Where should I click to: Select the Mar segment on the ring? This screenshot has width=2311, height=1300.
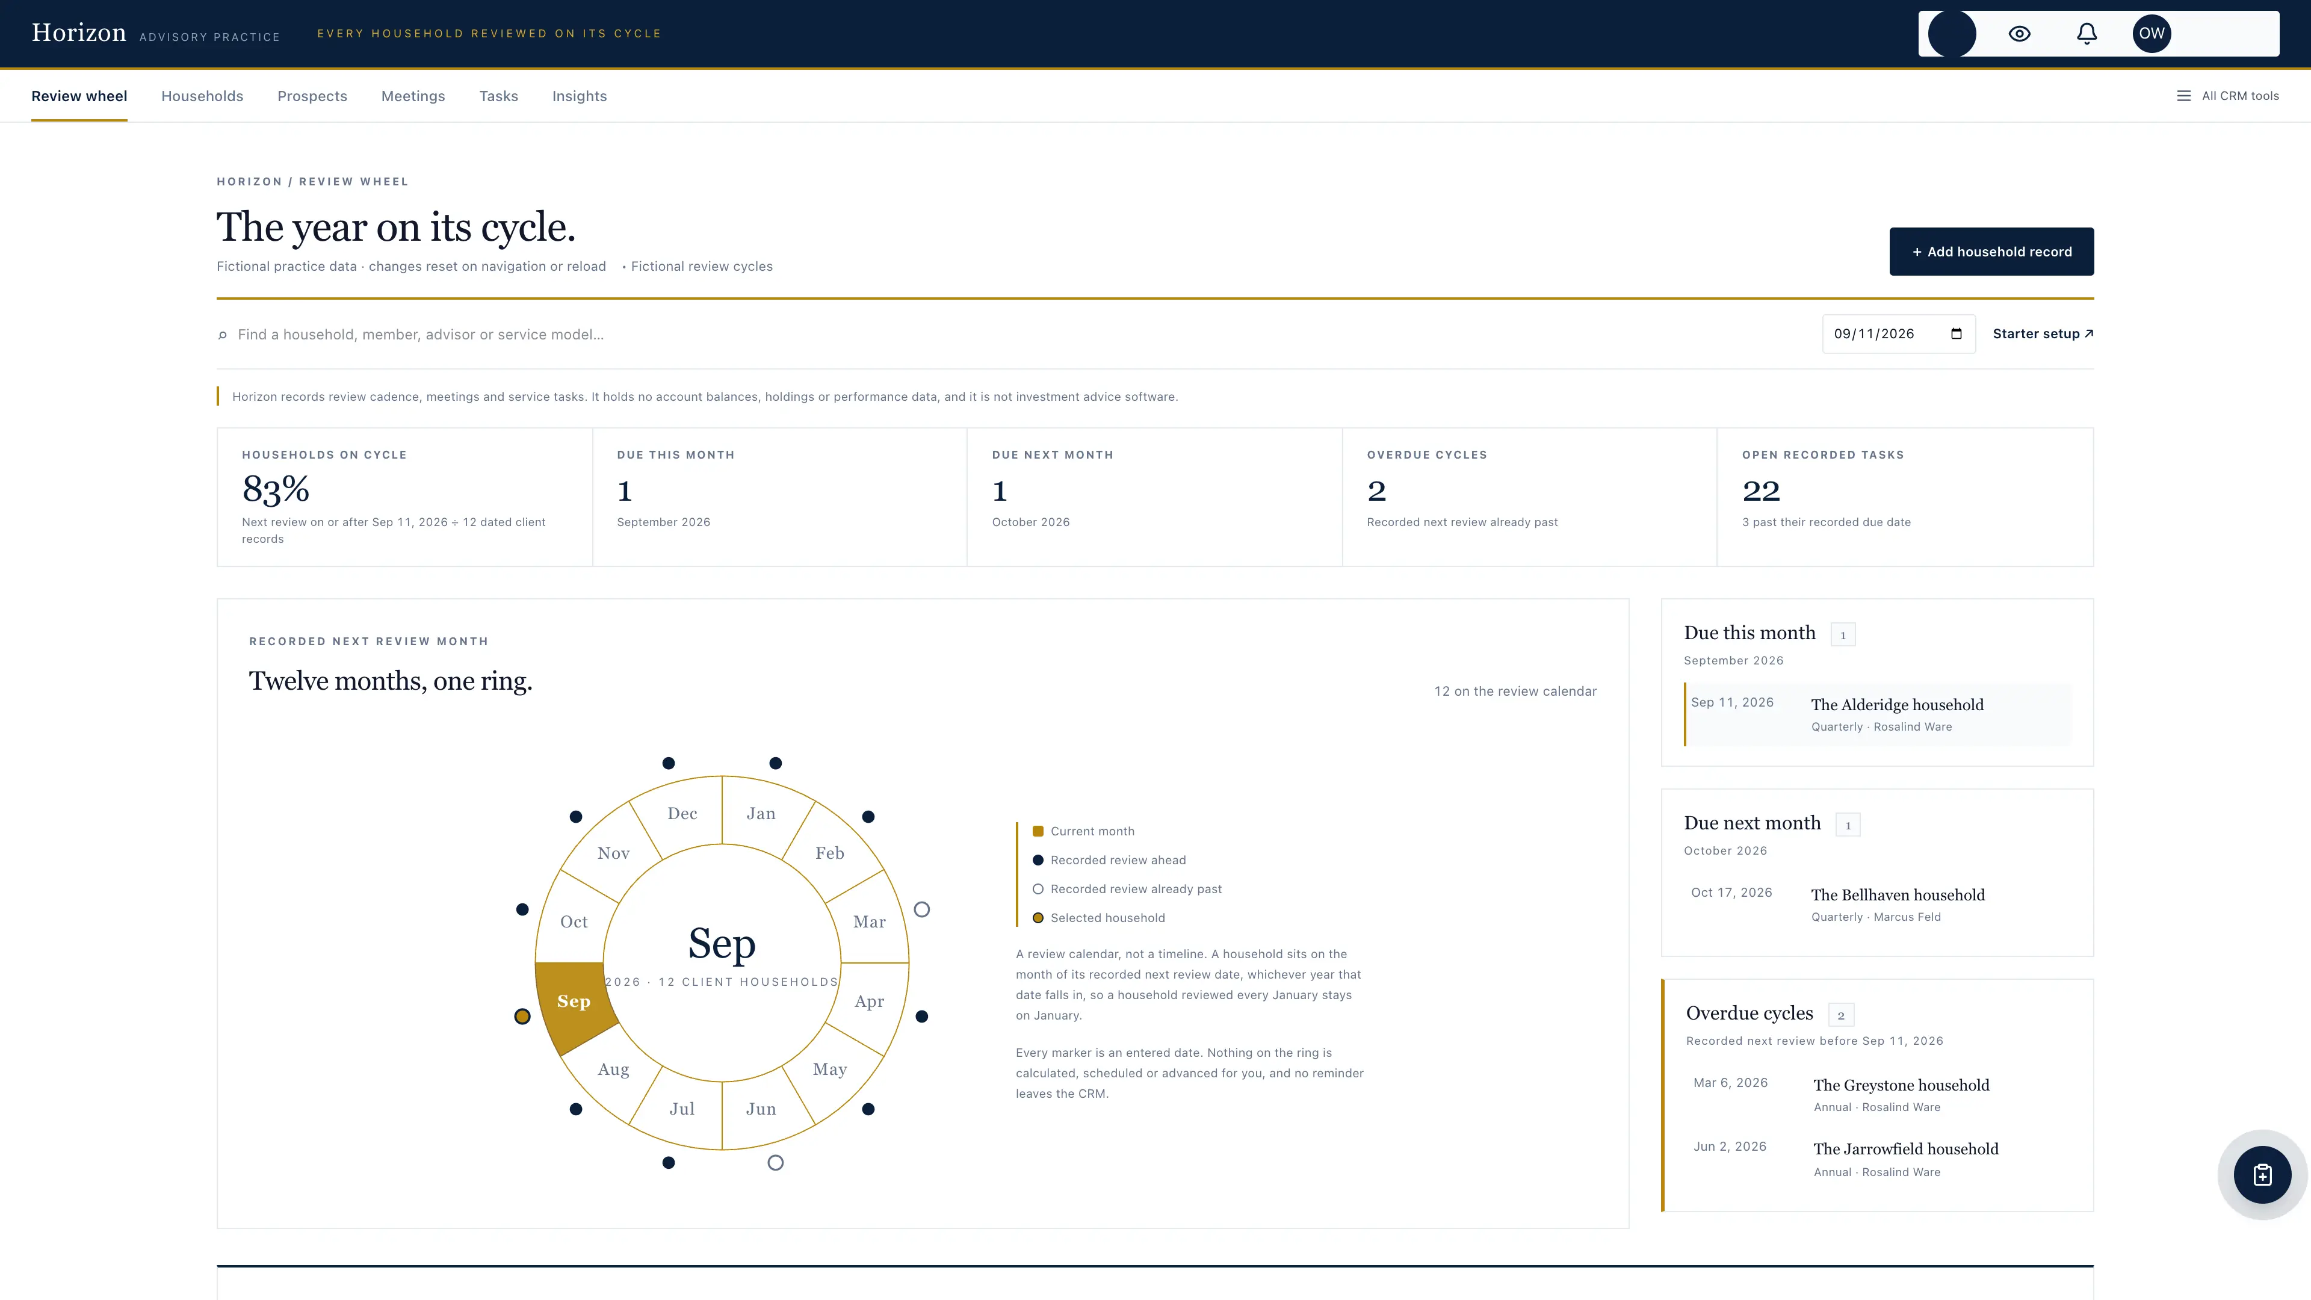(x=869, y=922)
